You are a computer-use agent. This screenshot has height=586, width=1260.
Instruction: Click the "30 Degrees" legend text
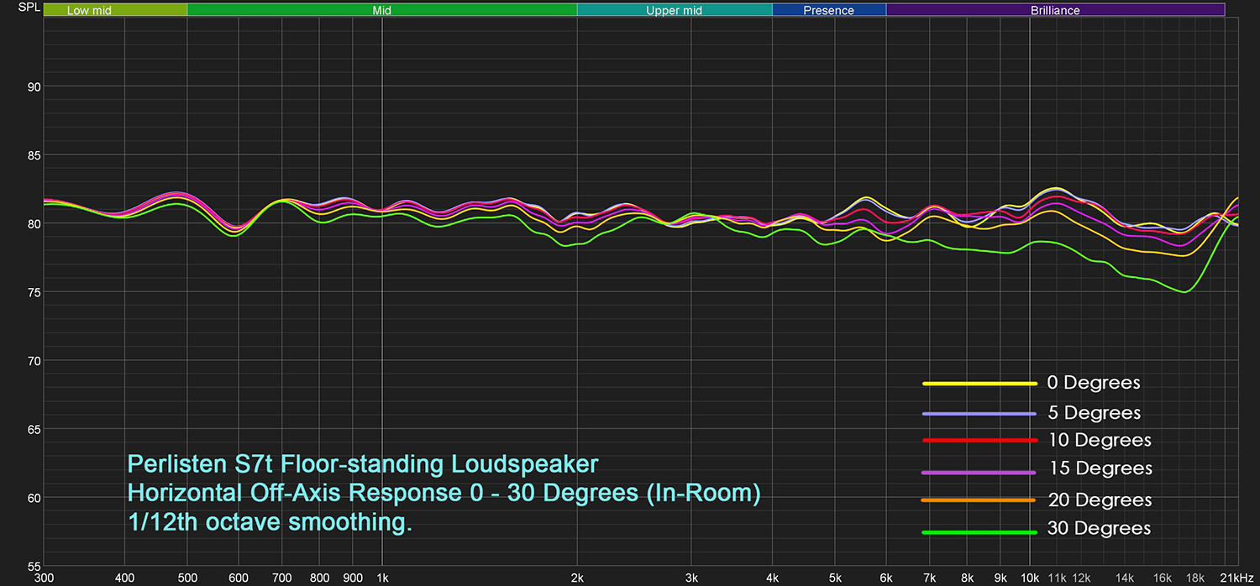(1098, 528)
